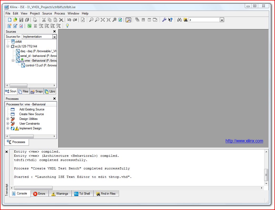Click the Undo arrow icon

(69, 20)
